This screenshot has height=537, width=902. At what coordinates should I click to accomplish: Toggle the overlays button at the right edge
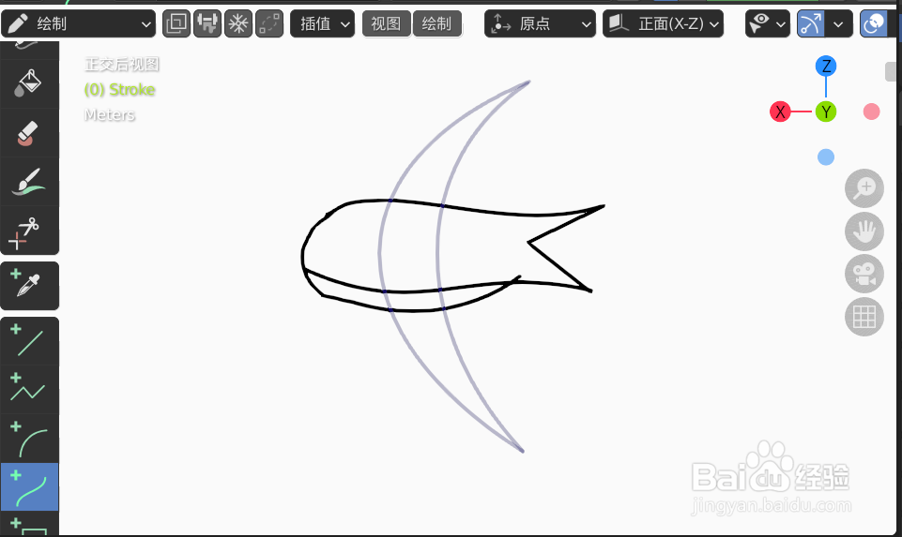(874, 23)
